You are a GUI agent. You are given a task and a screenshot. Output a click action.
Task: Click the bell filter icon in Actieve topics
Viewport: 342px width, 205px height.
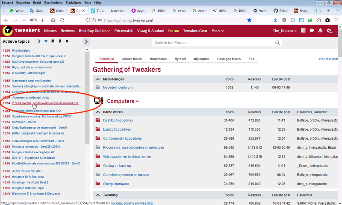tap(67, 41)
